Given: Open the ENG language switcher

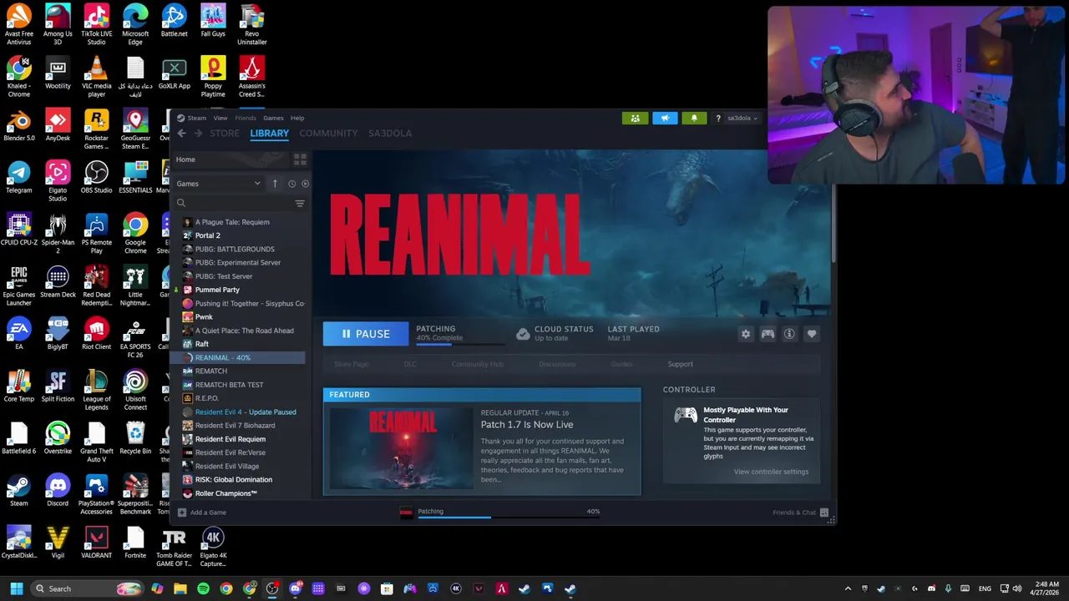Looking at the screenshot, I should pyautogui.click(x=985, y=588).
